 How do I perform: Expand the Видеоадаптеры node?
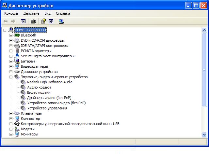click(x=11, y=66)
